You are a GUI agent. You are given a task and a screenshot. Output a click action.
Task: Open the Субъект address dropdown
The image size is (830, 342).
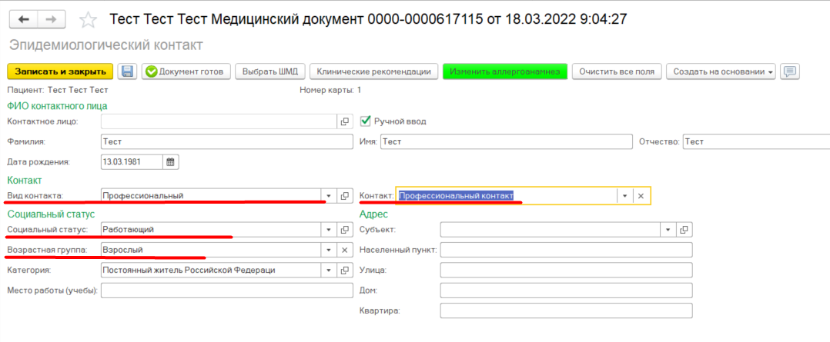tap(668, 230)
